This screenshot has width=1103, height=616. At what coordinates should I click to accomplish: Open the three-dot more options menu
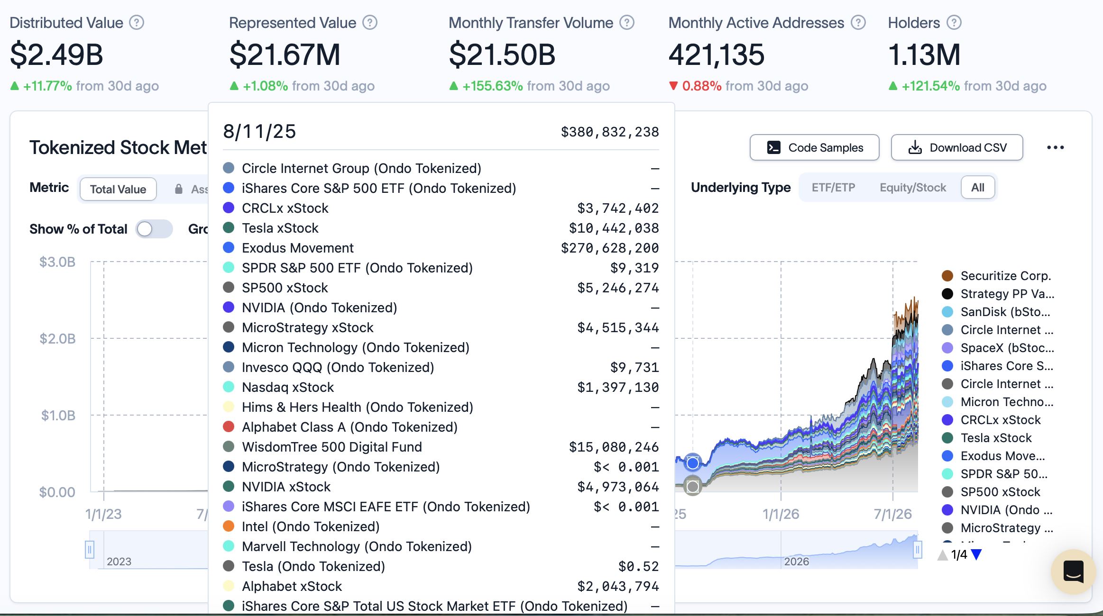pyautogui.click(x=1055, y=147)
